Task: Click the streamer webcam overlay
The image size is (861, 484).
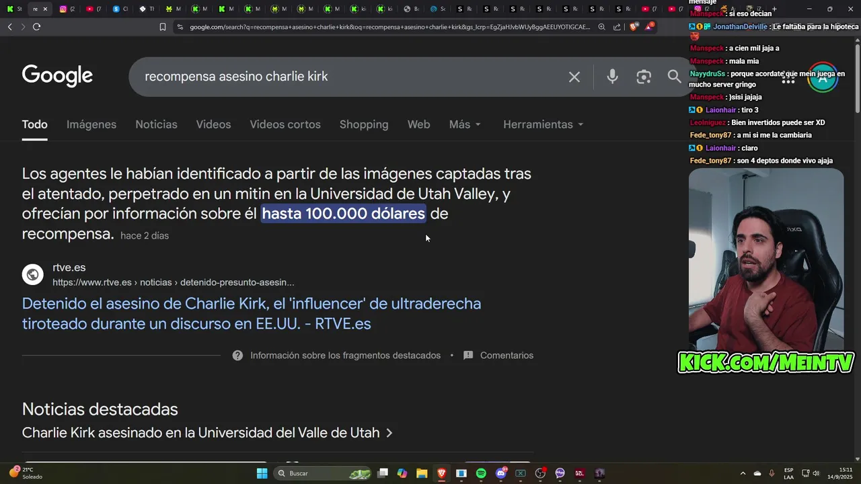Action: pyautogui.click(x=766, y=259)
